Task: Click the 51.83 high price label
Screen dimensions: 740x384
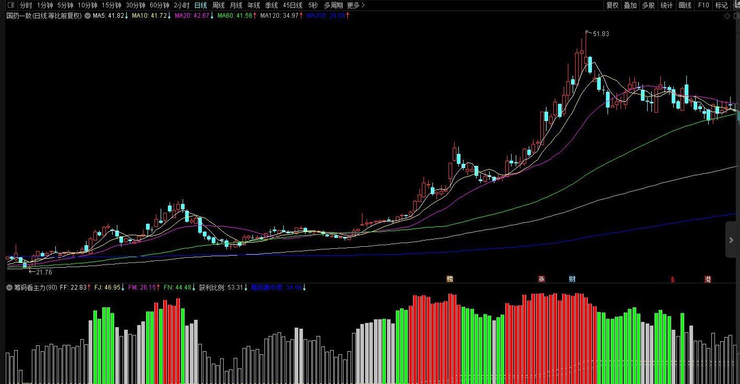Action: pos(601,34)
